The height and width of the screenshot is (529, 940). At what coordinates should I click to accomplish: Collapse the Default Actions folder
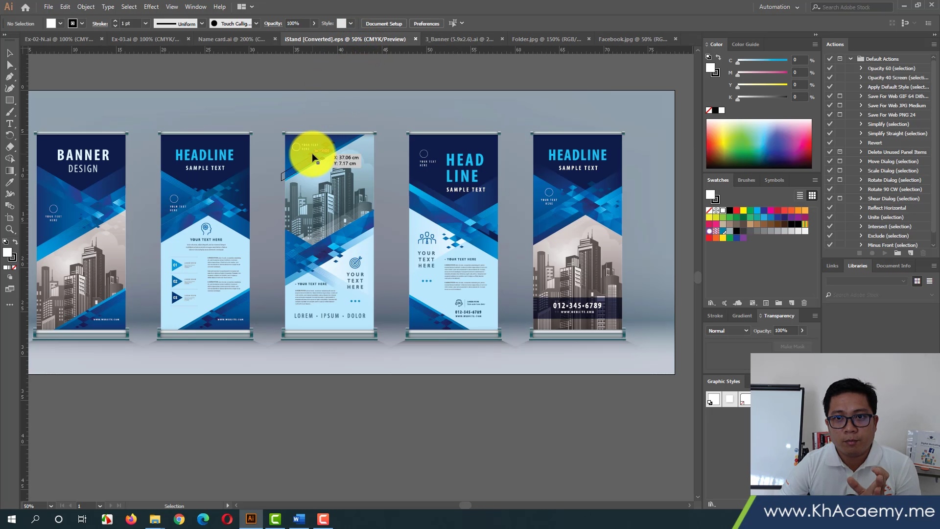click(x=851, y=59)
